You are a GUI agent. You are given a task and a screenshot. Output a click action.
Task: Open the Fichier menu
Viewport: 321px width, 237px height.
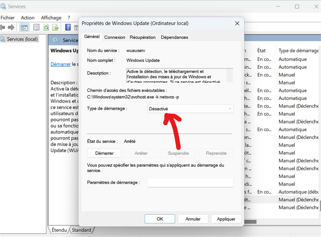(x=7, y=18)
